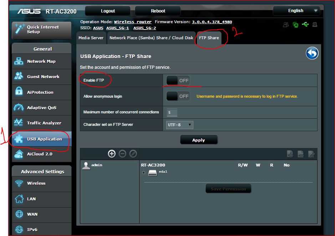Click the modify account pencil icon

(x=132, y=153)
